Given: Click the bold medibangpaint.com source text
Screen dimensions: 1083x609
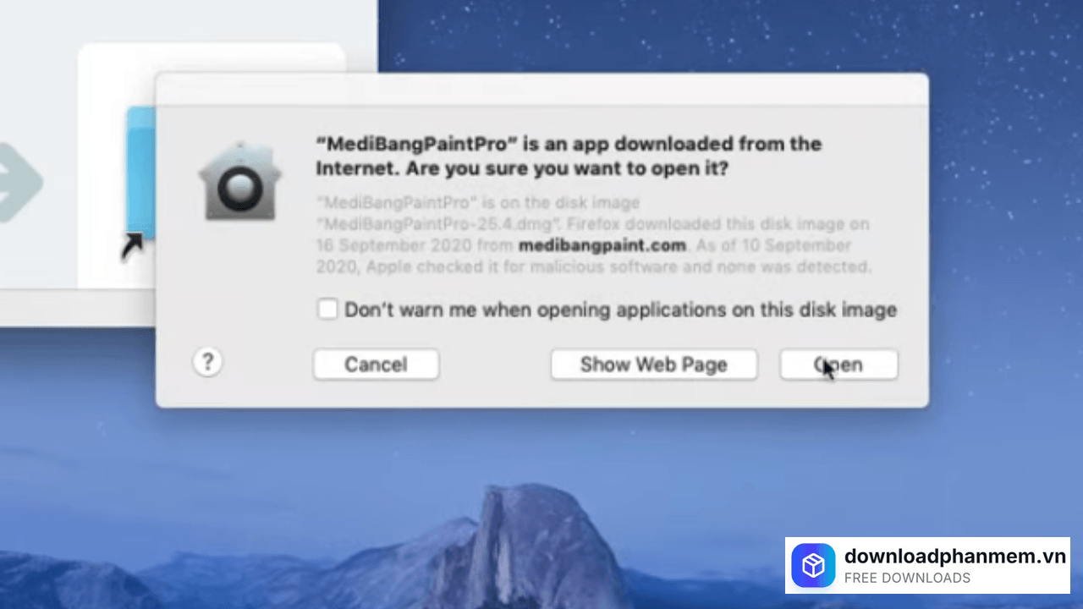Looking at the screenshot, I should (x=602, y=246).
